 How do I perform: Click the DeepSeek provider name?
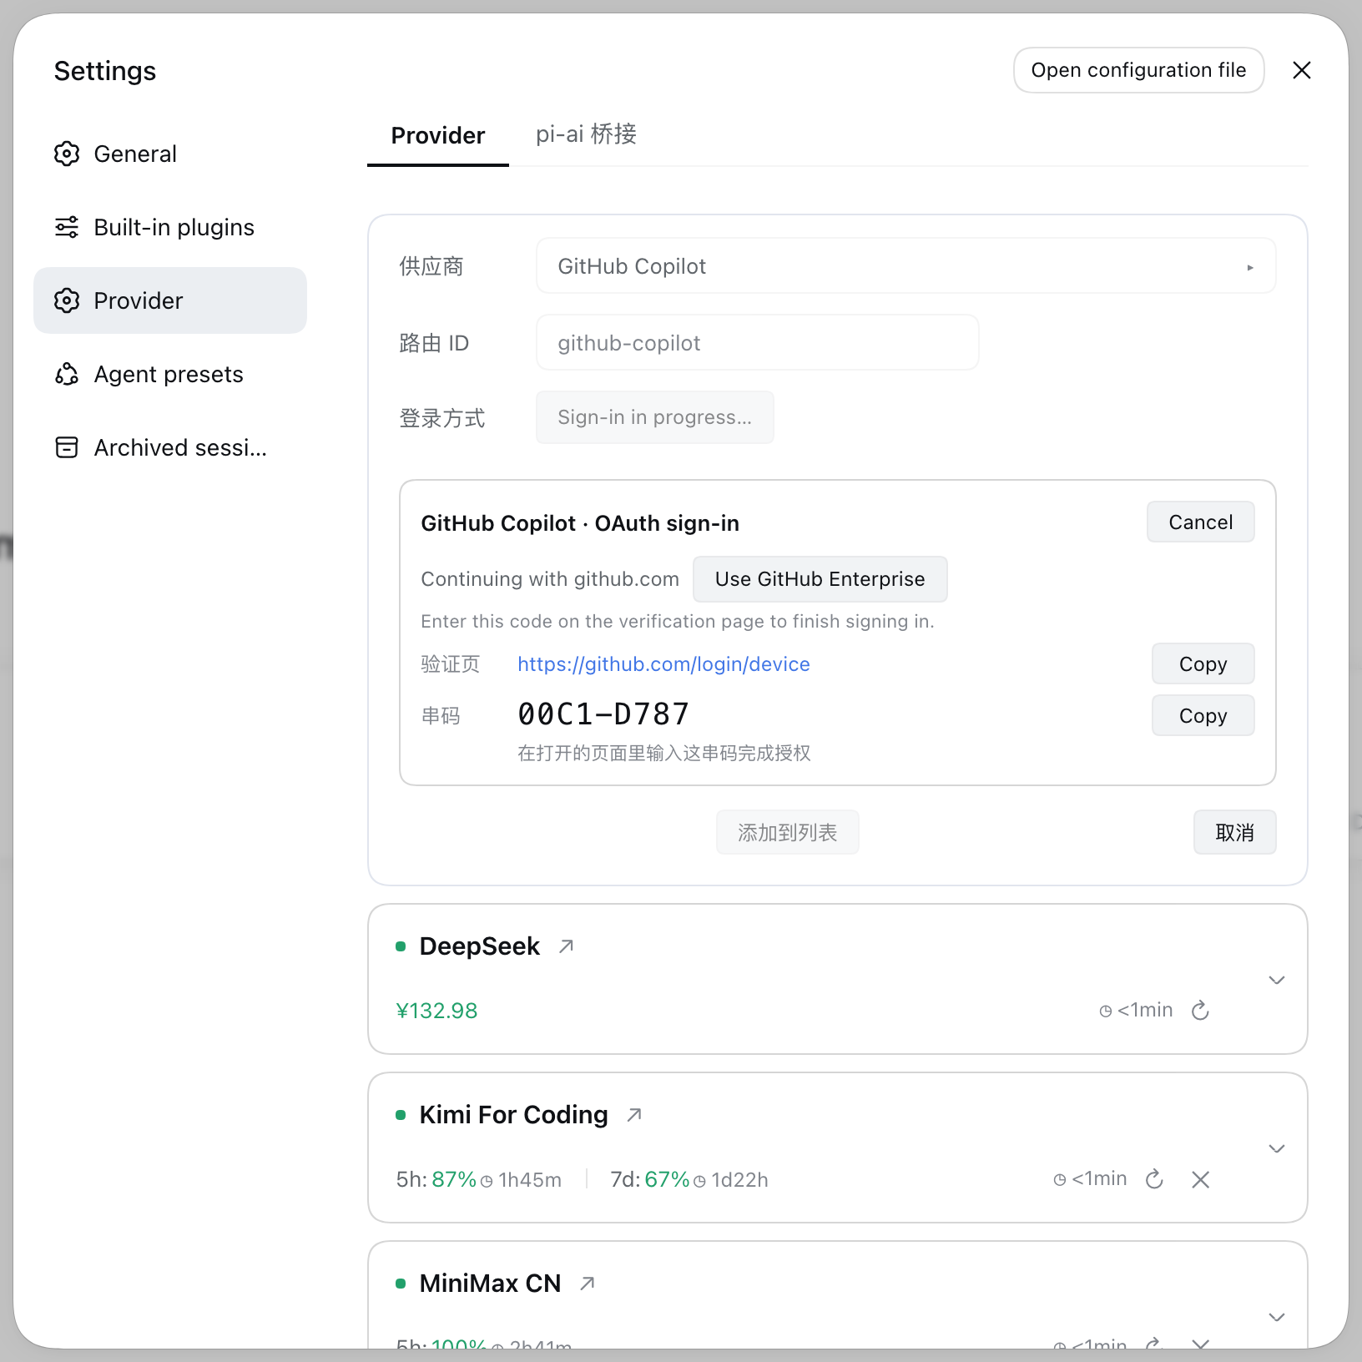click(x=479, y=946)
